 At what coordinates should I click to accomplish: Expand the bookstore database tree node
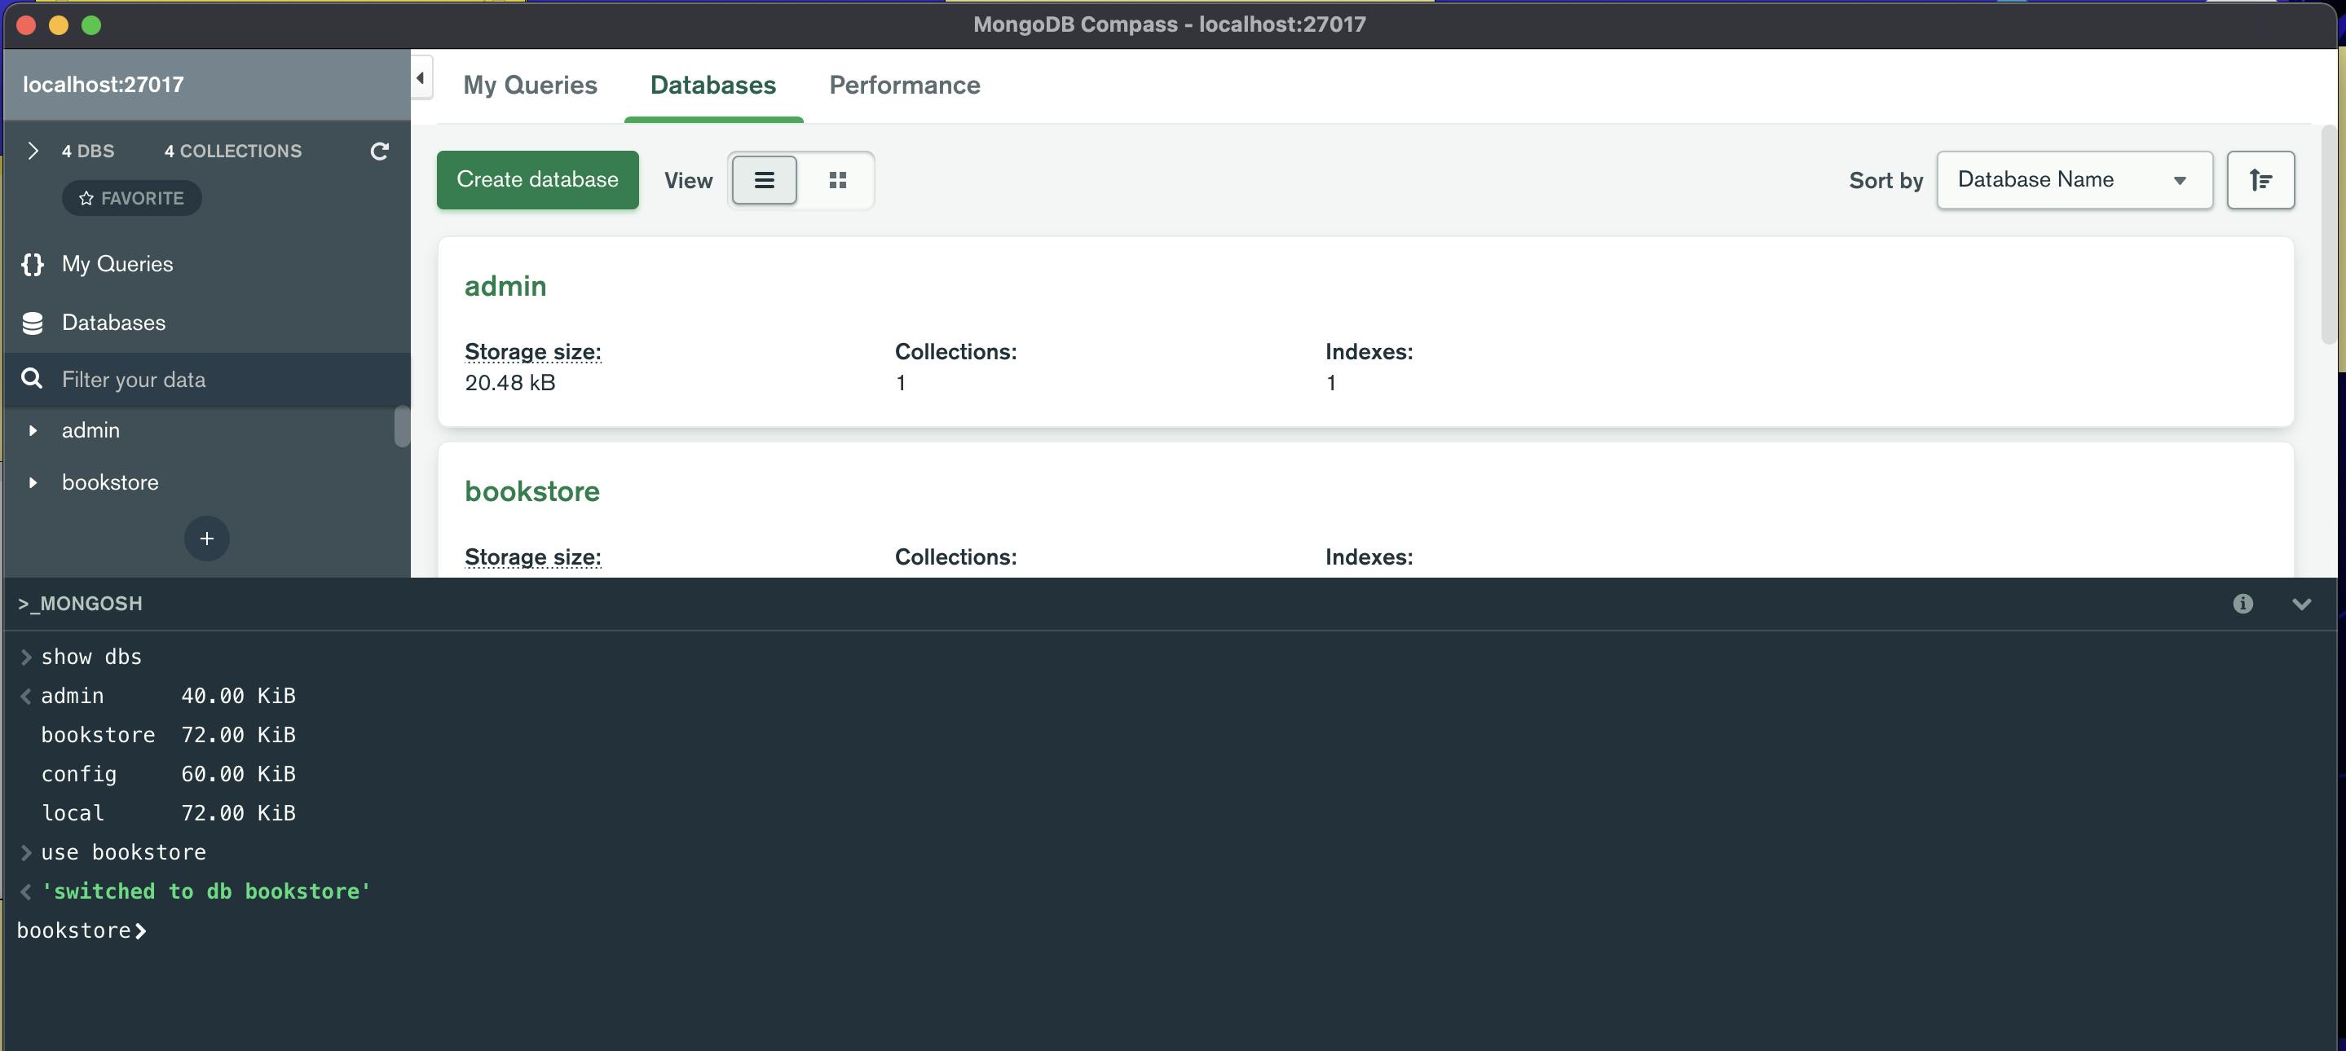tap(33, 482)
